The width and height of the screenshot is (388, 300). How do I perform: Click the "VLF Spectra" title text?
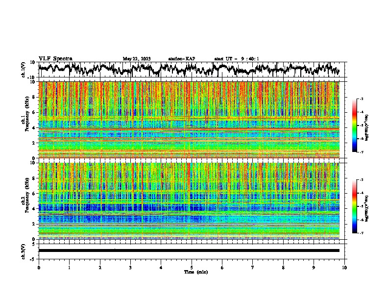click(55, 59)
